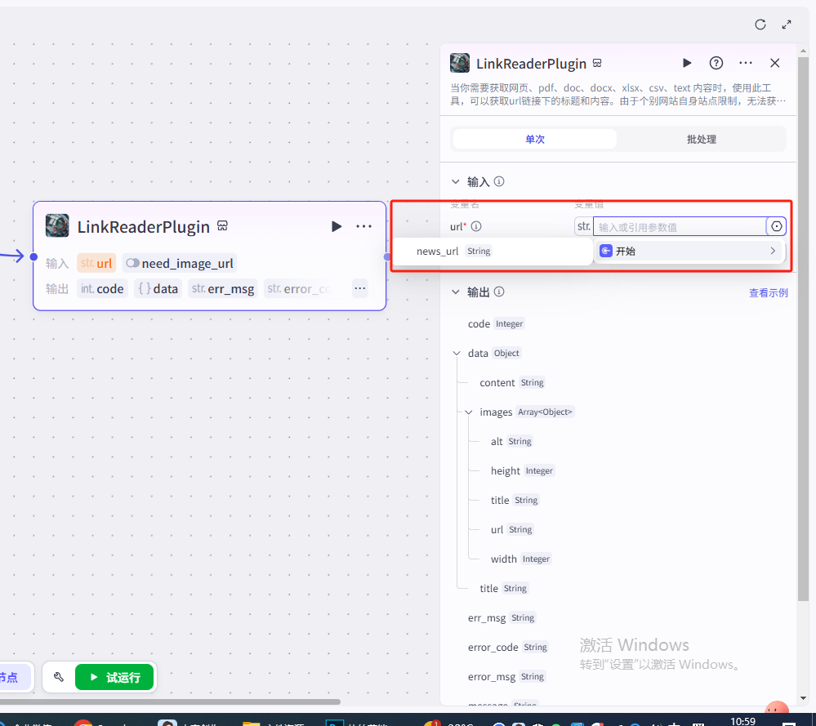Open the canvas node's three-dot menu
Image resolution: width=816 pixels, height=726 pixels.
point(364,226)
